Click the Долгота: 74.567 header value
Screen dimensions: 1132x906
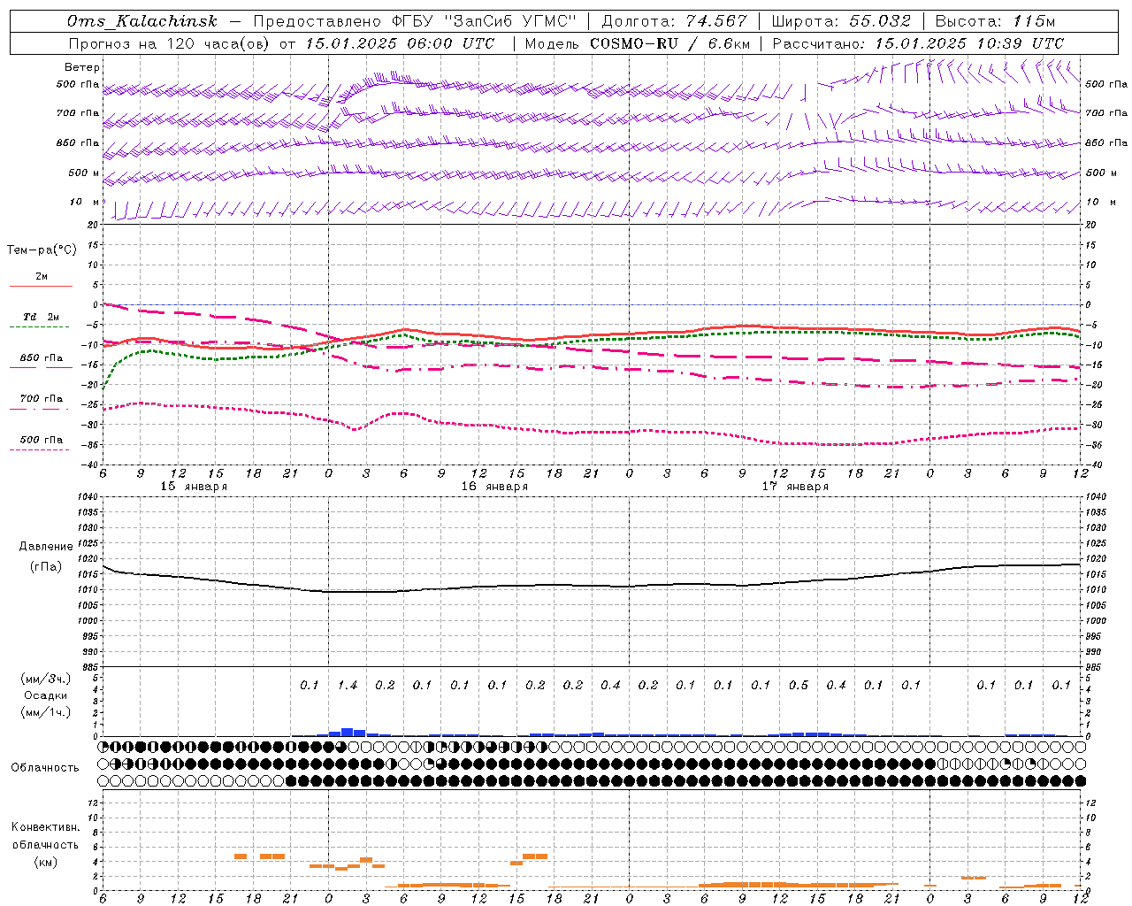pyautogui.click(x=675, y=22)
